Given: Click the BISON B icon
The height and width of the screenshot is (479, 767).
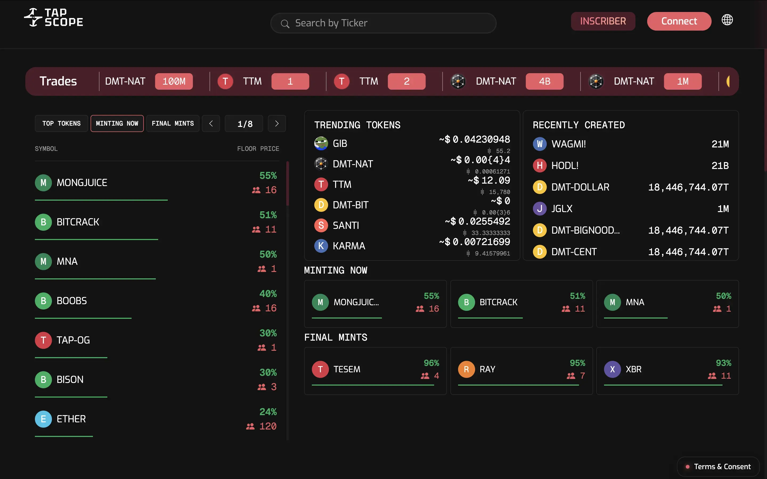Looking at the screenshot, I should click(43, 379).
